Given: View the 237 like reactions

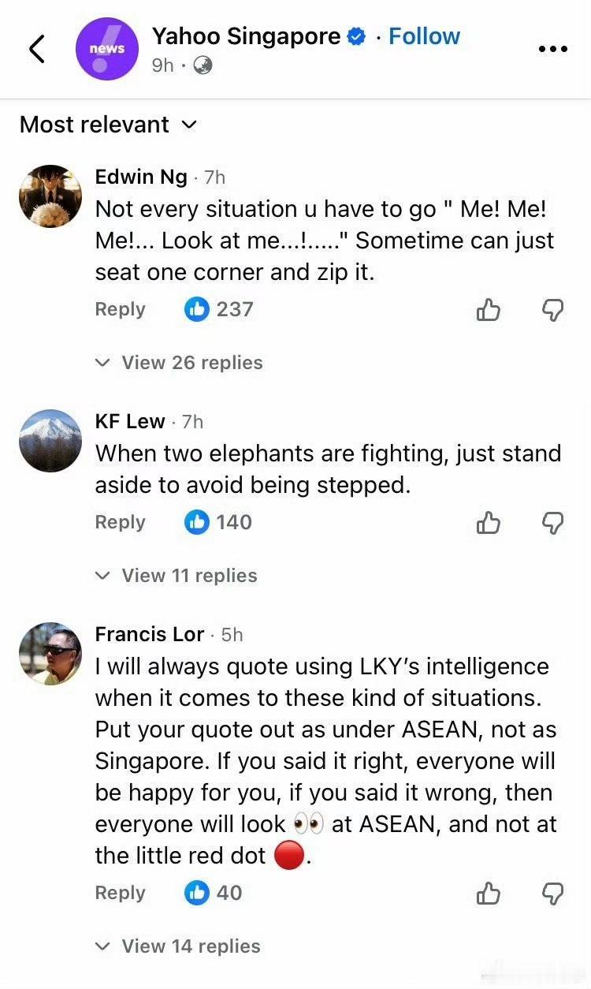Looking at the screenshot, I should click(x=219, y=309).
